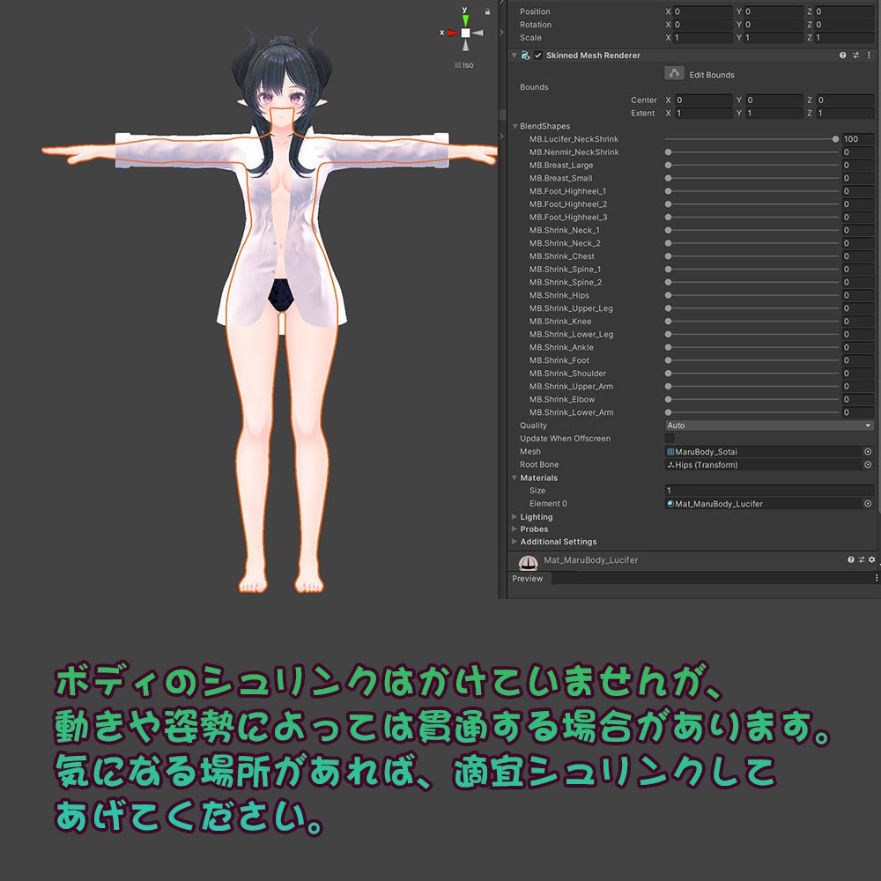Click the MB.Lucifer_NeckShrink slider handle
Viewport: 881px width, 881px height.
(x=835, y=139)
